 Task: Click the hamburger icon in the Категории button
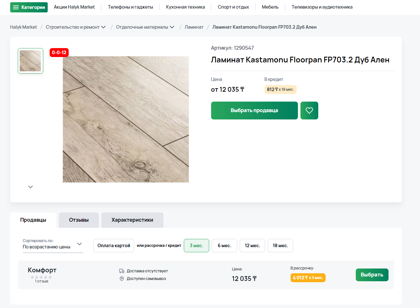coord(16,7)
